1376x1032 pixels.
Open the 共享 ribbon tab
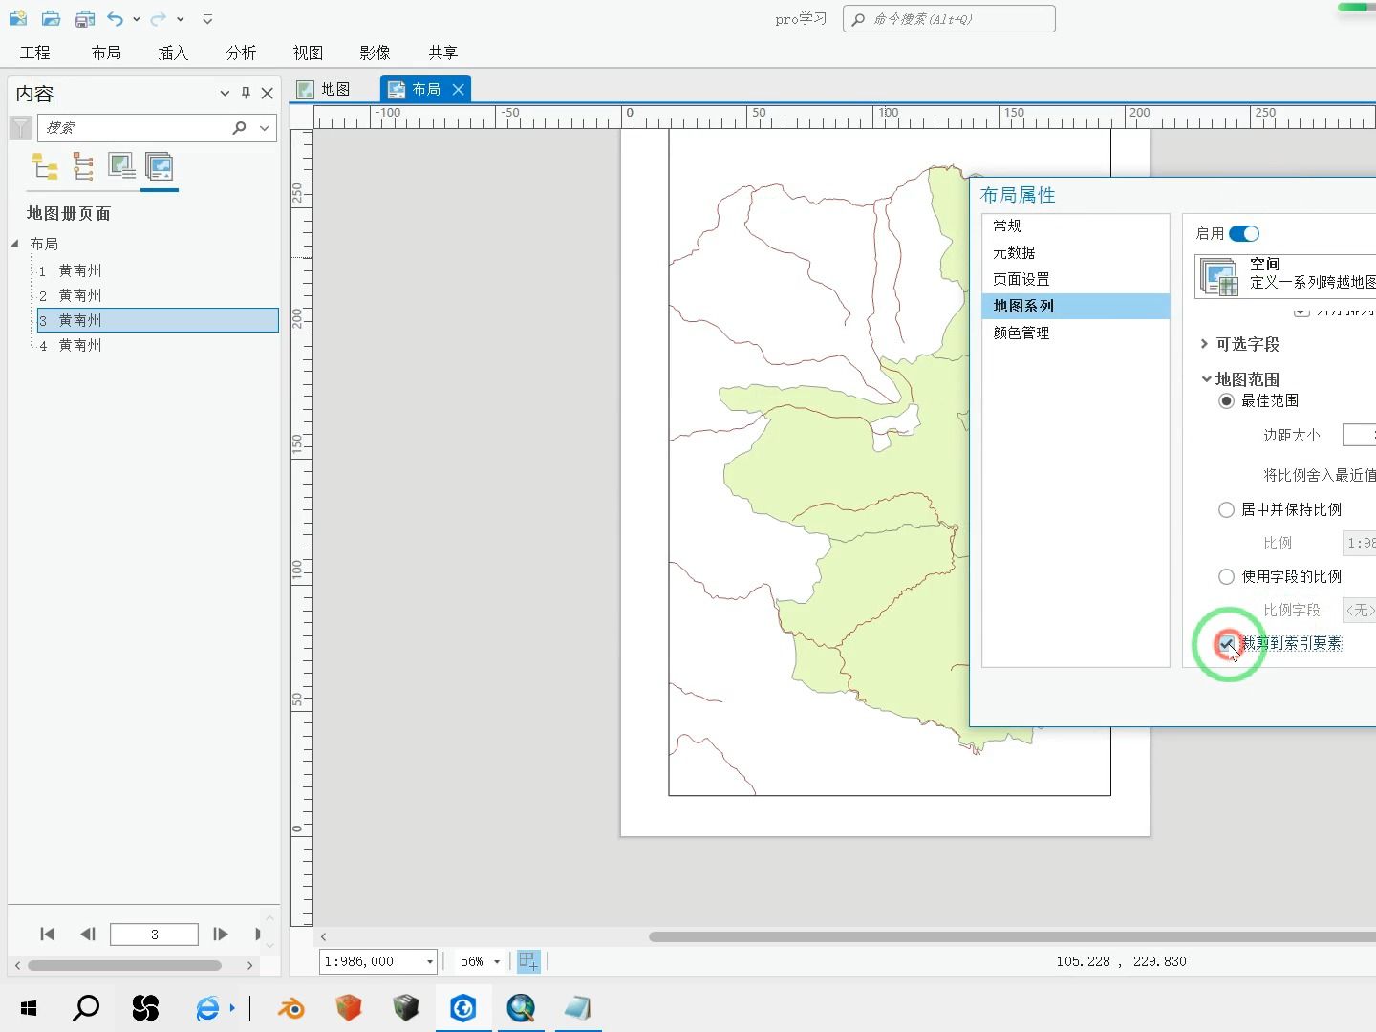442,53
